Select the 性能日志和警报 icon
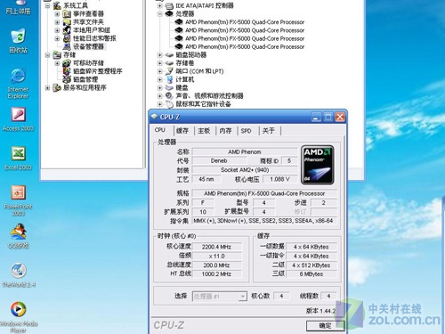The width and height of the screenshot is (445, 334). pyautogui.click(x=67, y=38)
